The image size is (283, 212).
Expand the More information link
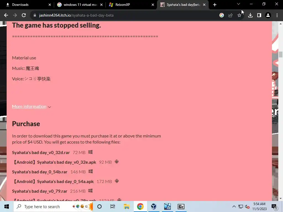[x=29, y=107]
